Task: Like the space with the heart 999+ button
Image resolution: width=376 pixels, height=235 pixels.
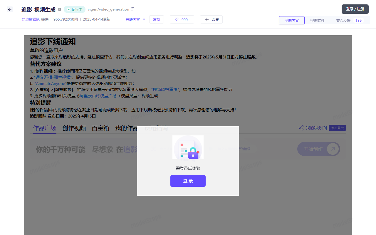Action: 182,19
